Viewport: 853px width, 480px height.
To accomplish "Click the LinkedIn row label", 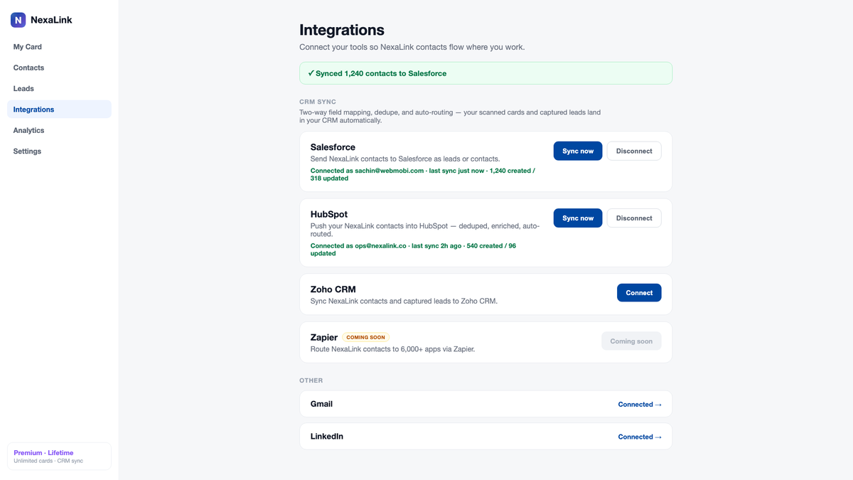I will 327,437.
